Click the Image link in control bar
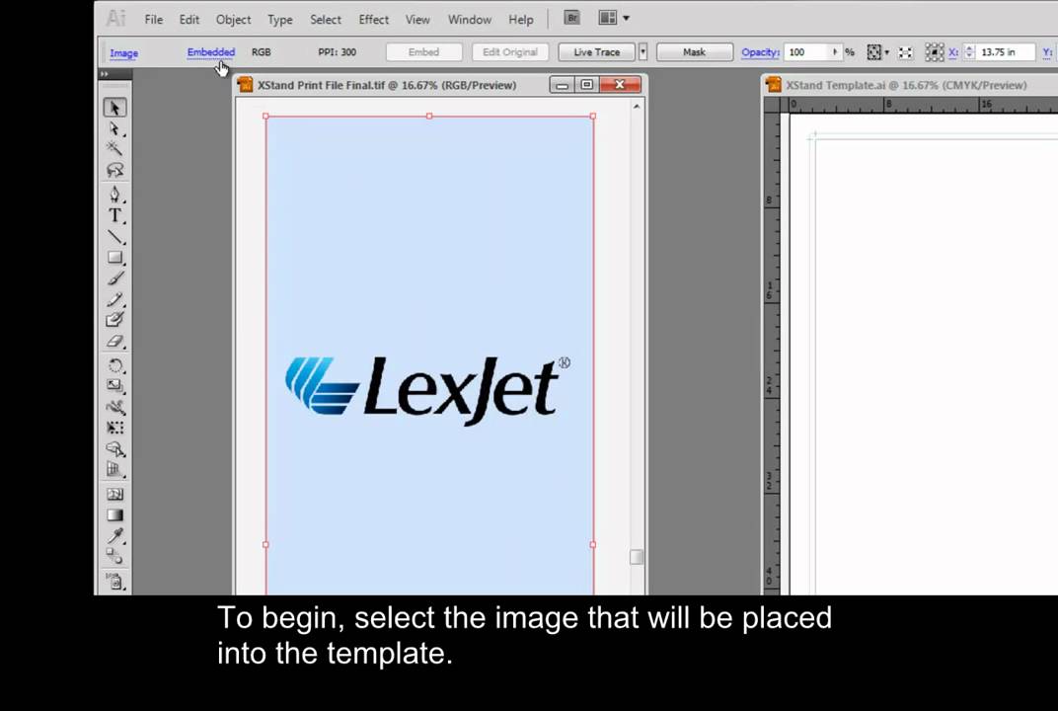 (124, 52)
